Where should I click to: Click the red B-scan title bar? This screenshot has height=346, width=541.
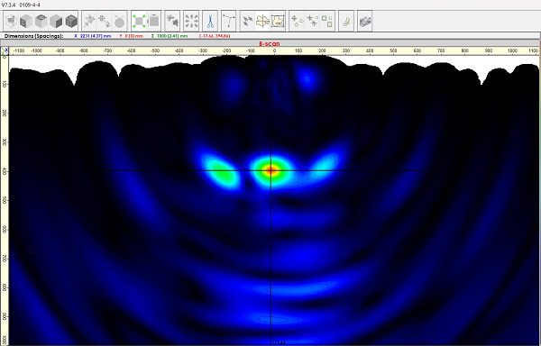click(270, 44)
